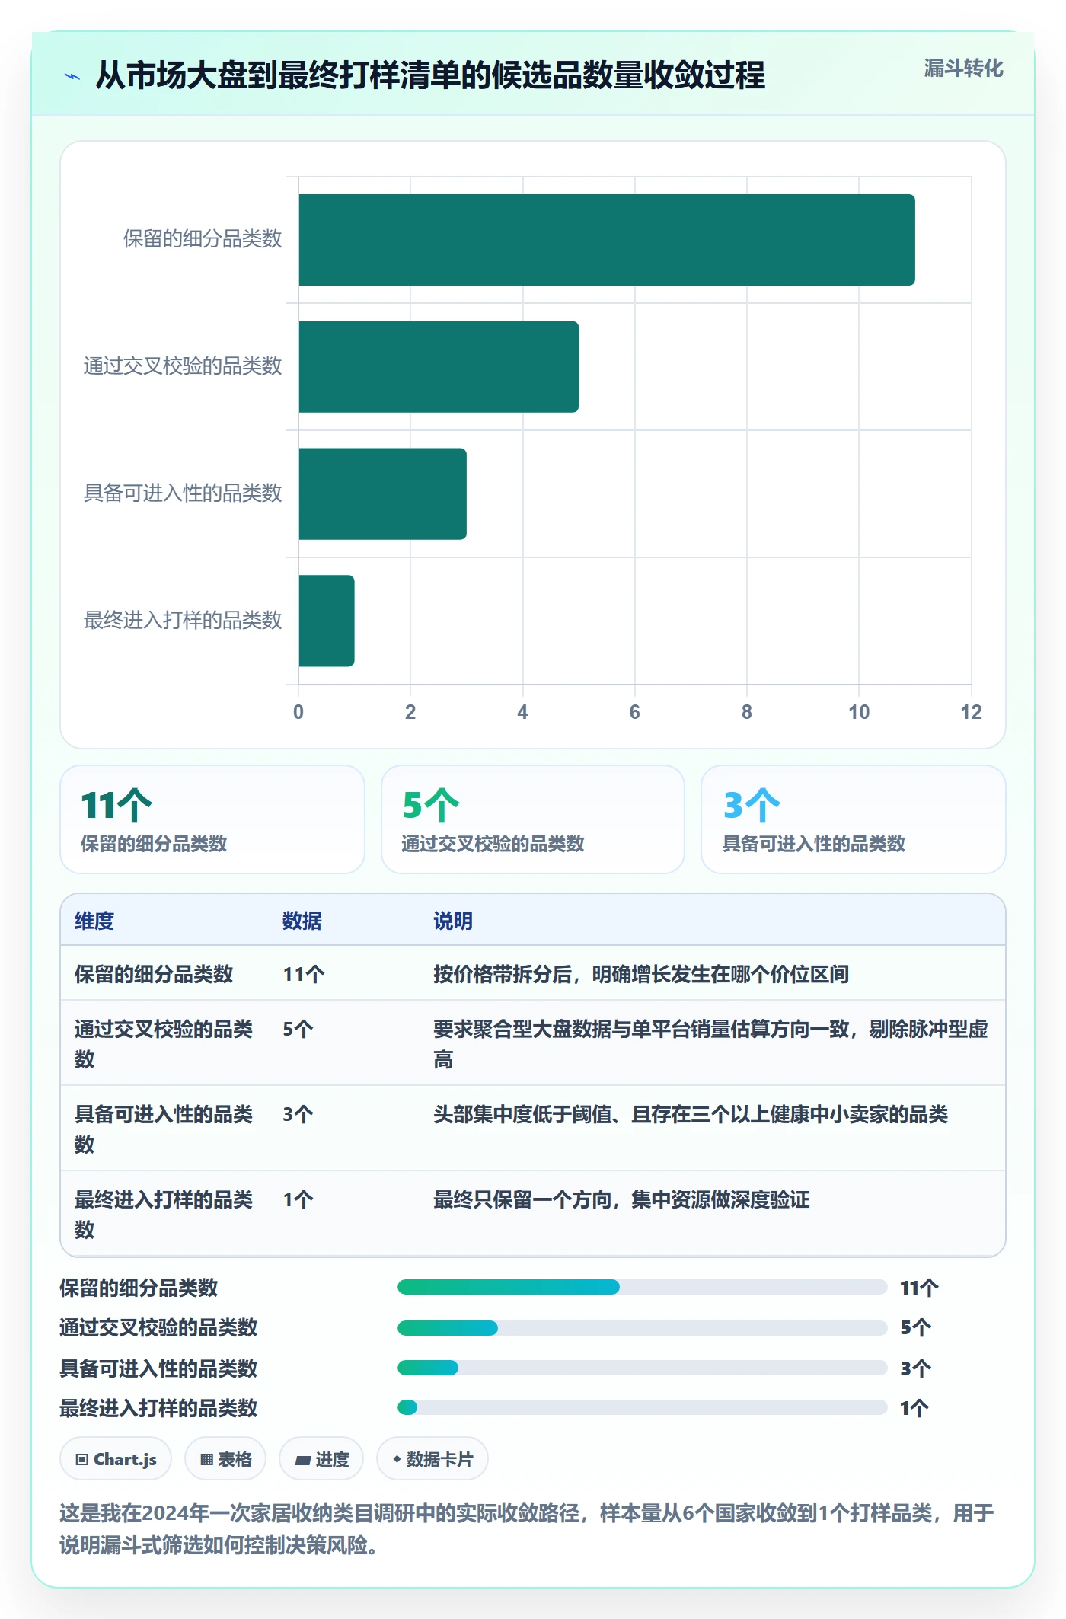Click the 1个 table cell

(x=298, y=1199)
